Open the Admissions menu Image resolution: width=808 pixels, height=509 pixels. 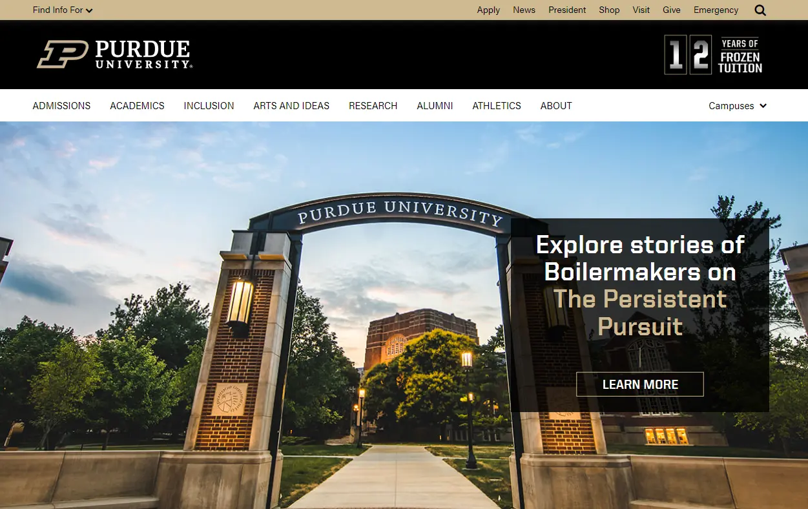(x=61, y=106)
